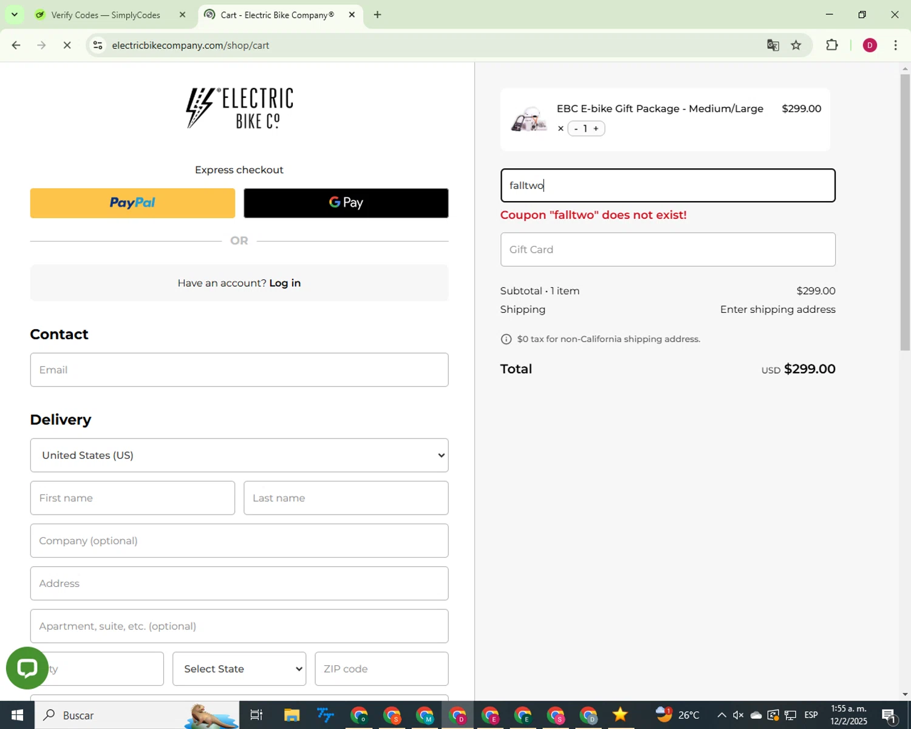Click the translate page icon in address bar
This screenshot has height=729, width=911.
773,45
